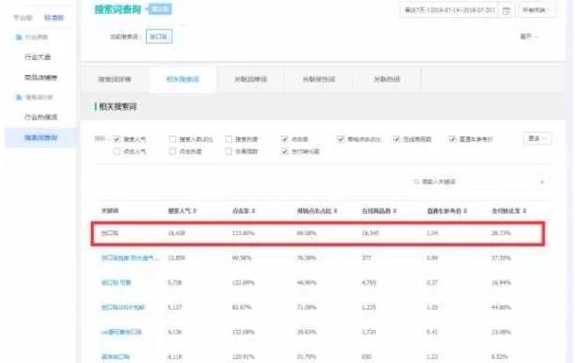Switch to 标准版 at sidebar top

54,18
